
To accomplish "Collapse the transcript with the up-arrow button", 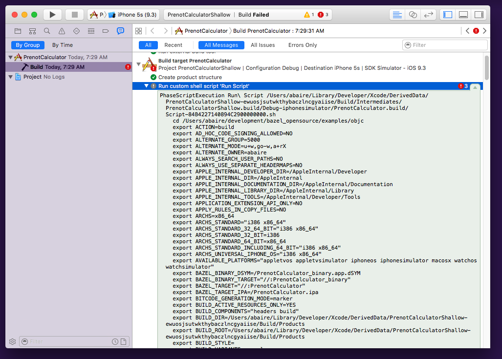I will point(475,87).
